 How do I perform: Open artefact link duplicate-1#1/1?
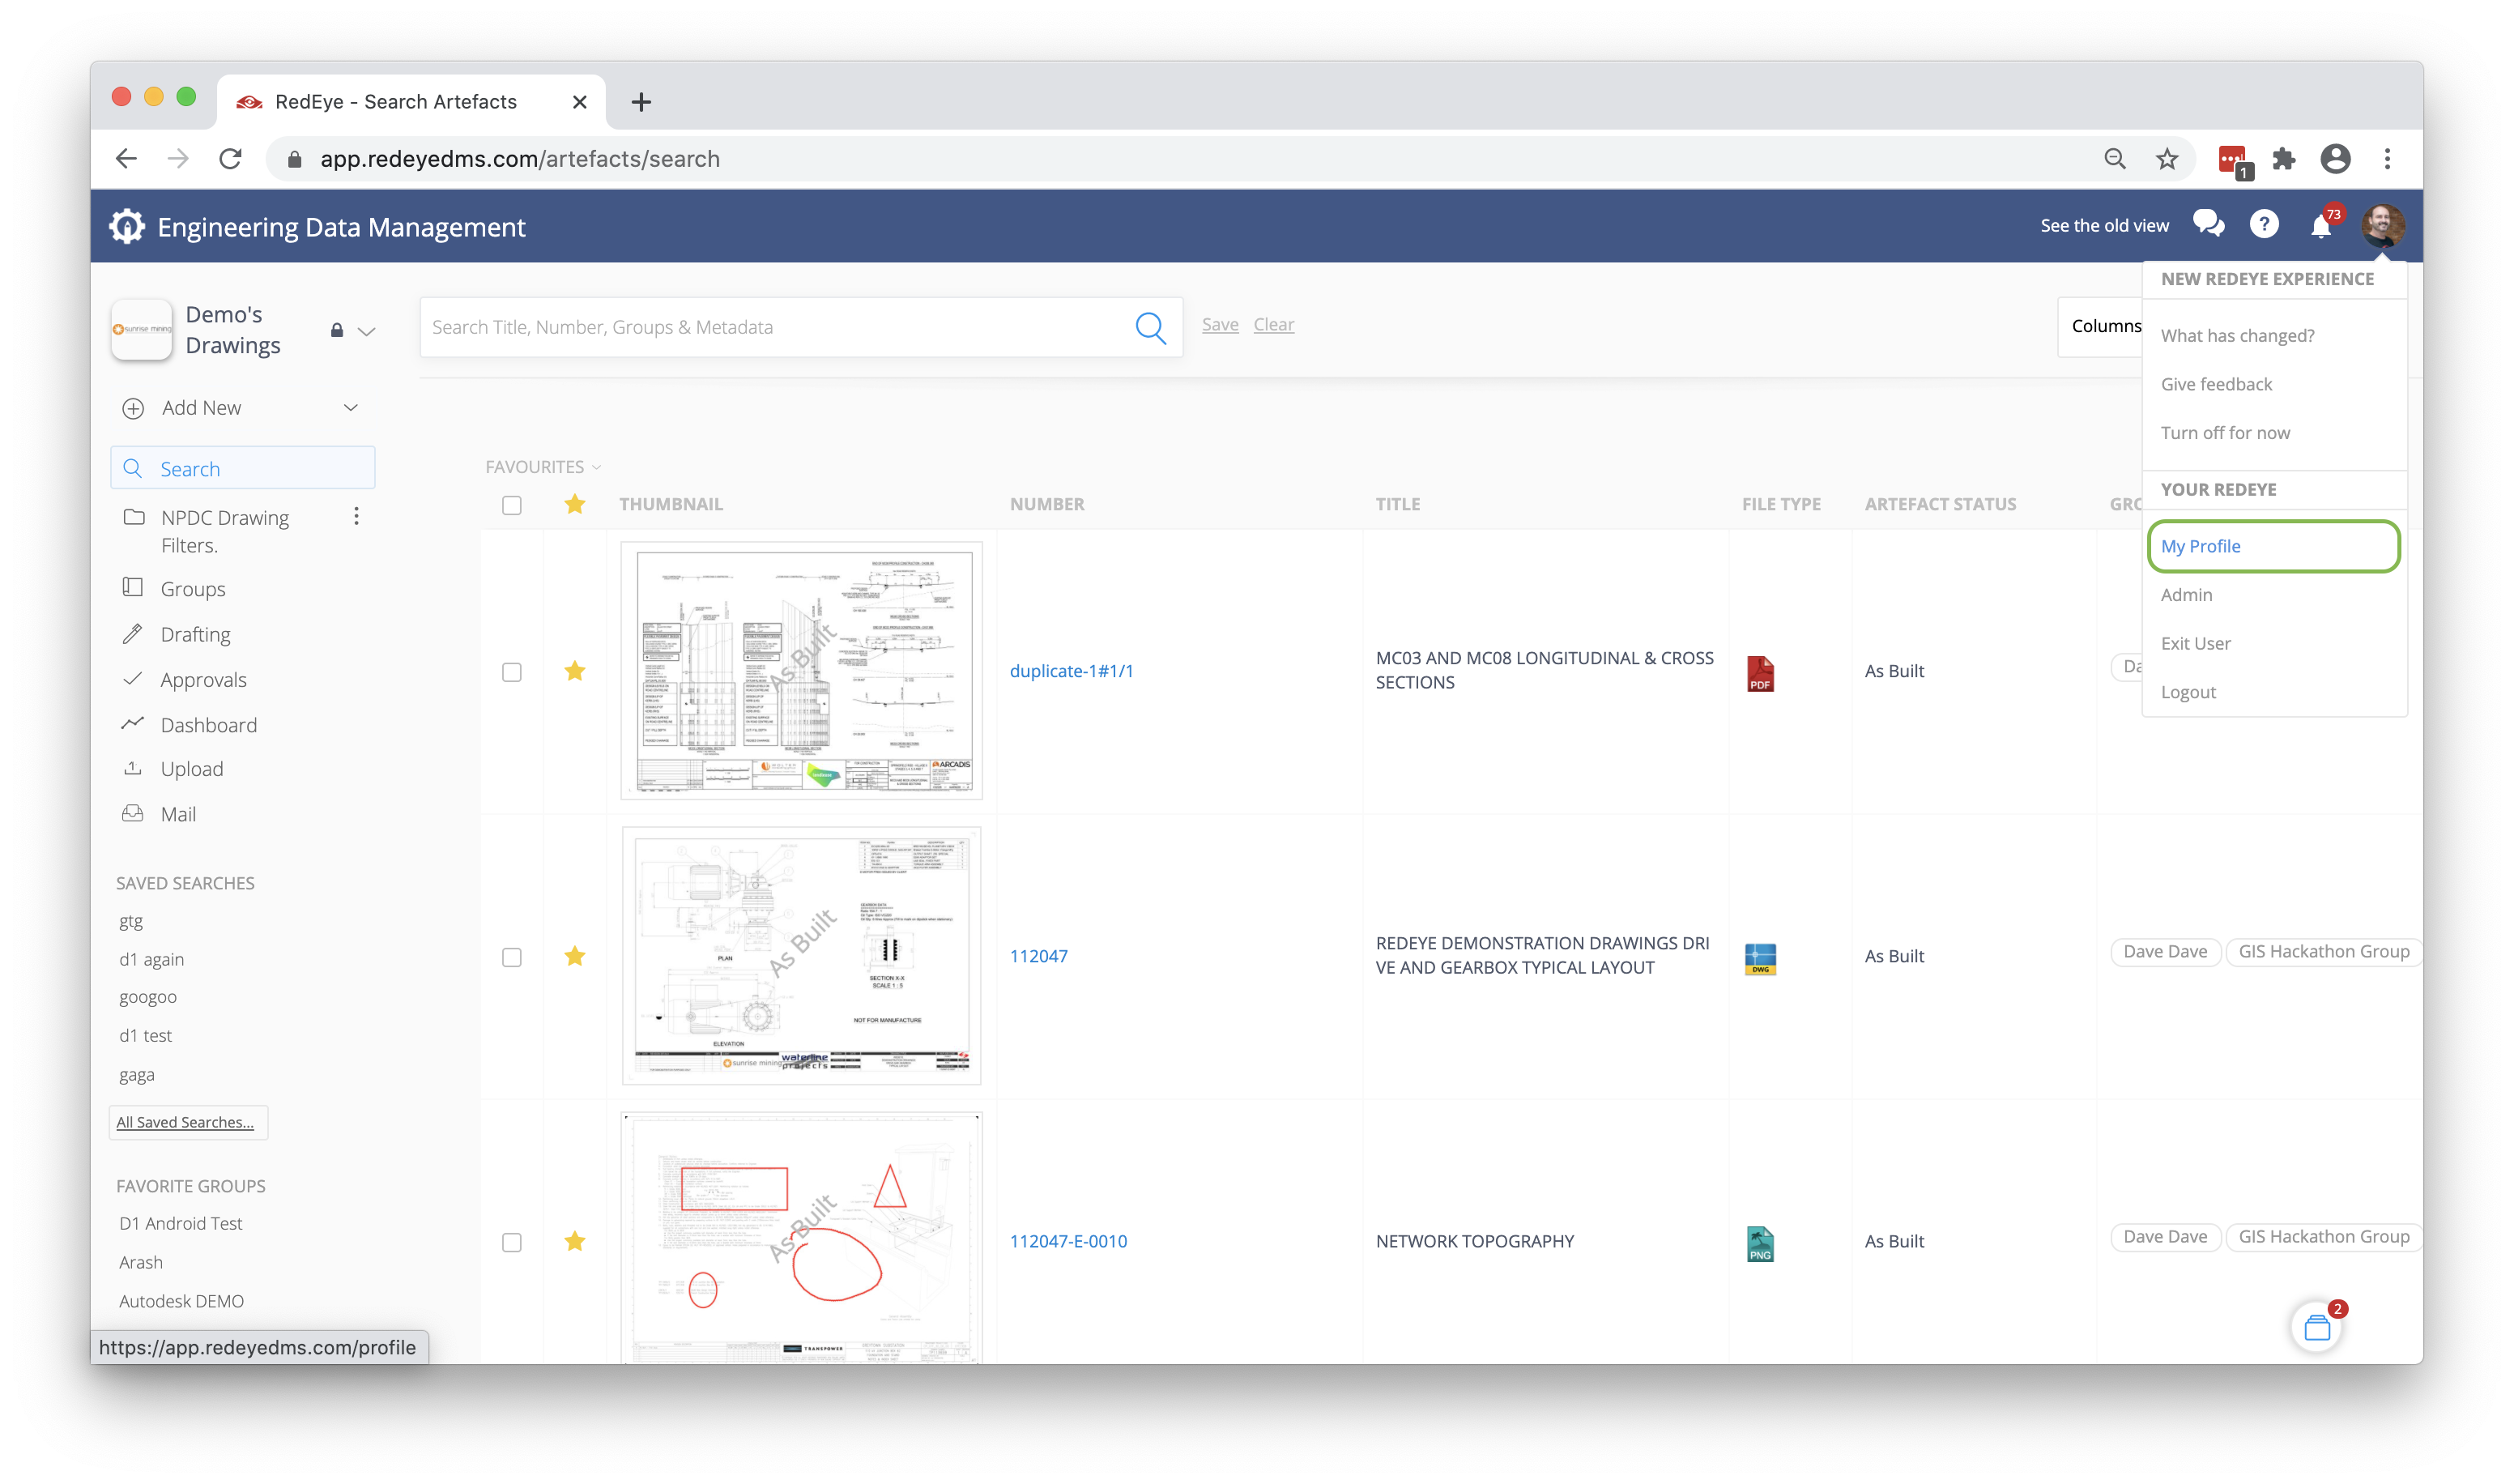click(1072, 671)
